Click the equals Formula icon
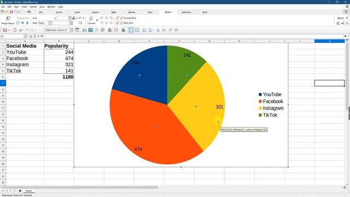 pyautogui.click(x=42, y=36)
